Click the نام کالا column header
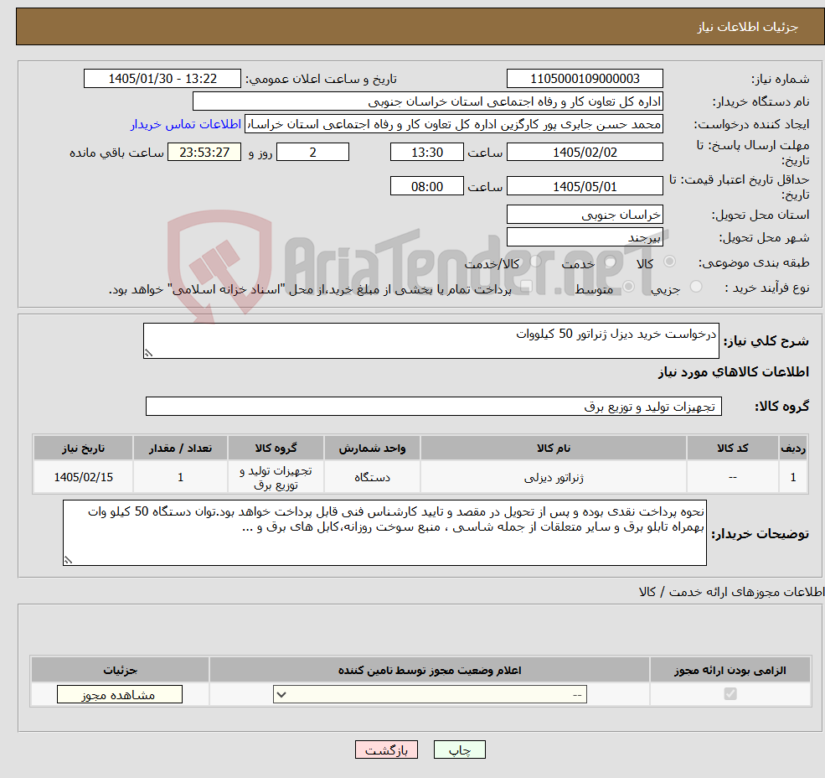Viewport: 825px width, 778px height. (554, 448)
